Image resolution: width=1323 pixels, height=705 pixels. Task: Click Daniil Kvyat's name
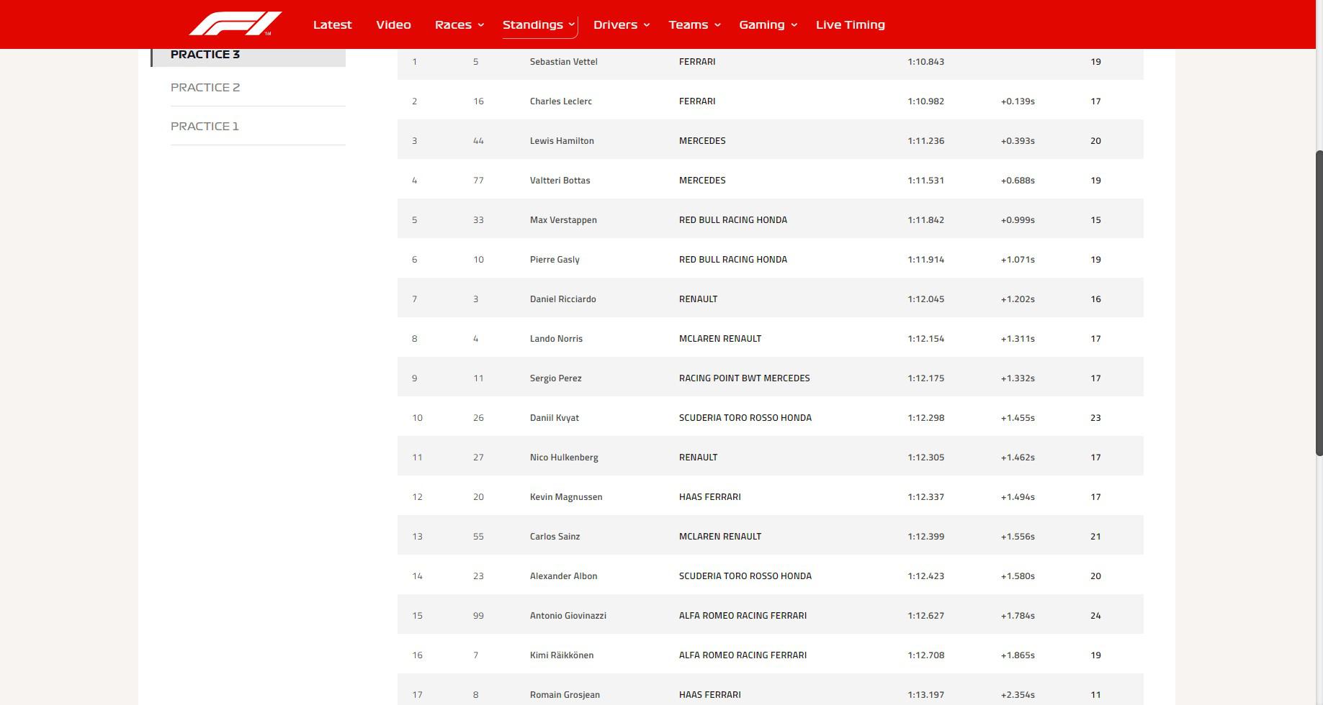[554, 418]
